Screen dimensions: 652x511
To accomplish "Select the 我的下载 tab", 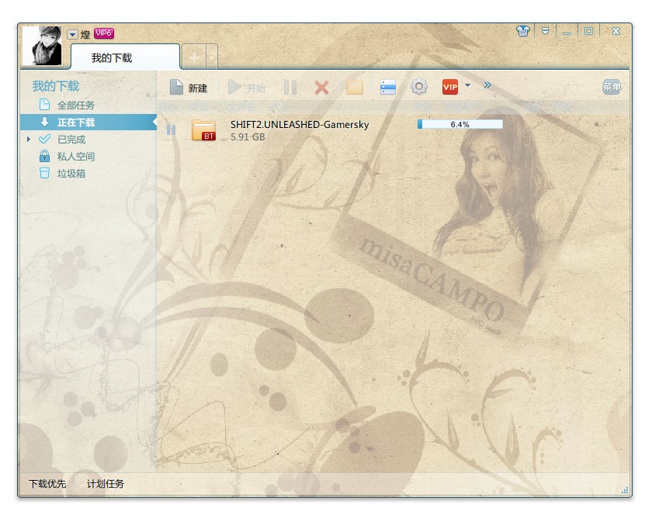I will 113,58.
